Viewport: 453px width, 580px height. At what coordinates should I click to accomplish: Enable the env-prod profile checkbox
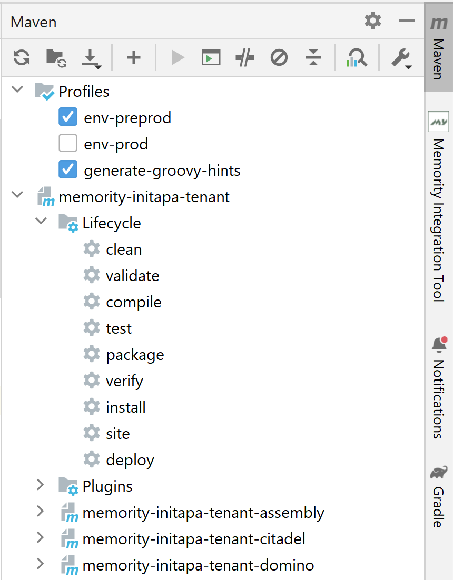[68, 144]
